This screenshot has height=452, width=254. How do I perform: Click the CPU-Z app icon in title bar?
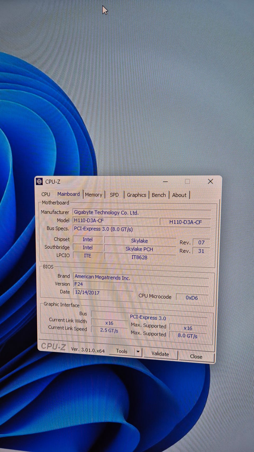pos(39,181)
